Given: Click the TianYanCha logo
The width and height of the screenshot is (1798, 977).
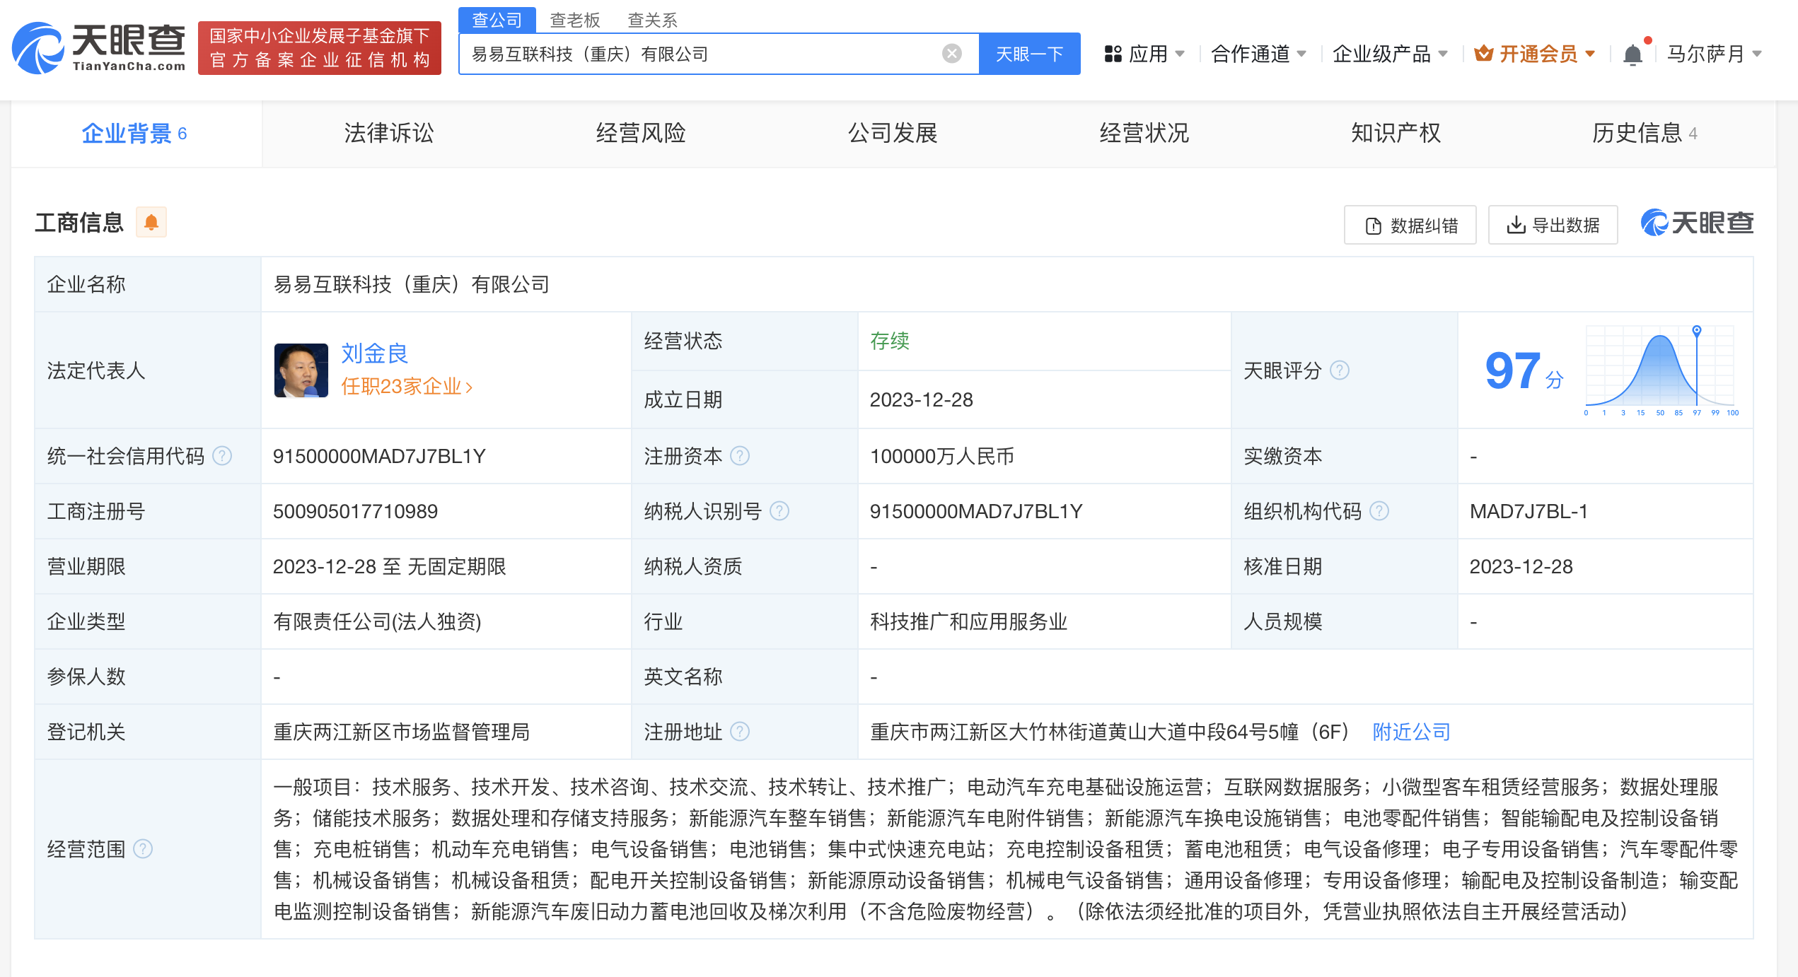Looking at the screenshot, I should click(x=99, y=48).
